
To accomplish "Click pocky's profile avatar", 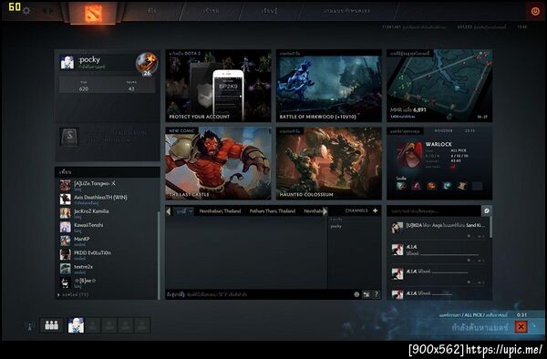I will [x=67, y=62].
